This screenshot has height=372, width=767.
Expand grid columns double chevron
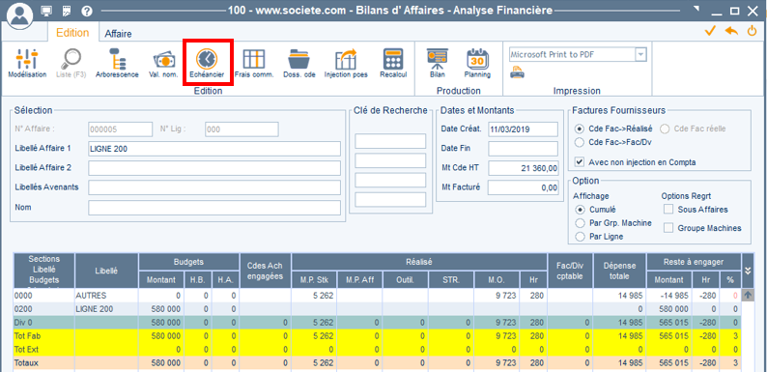[x=747, y=272]
